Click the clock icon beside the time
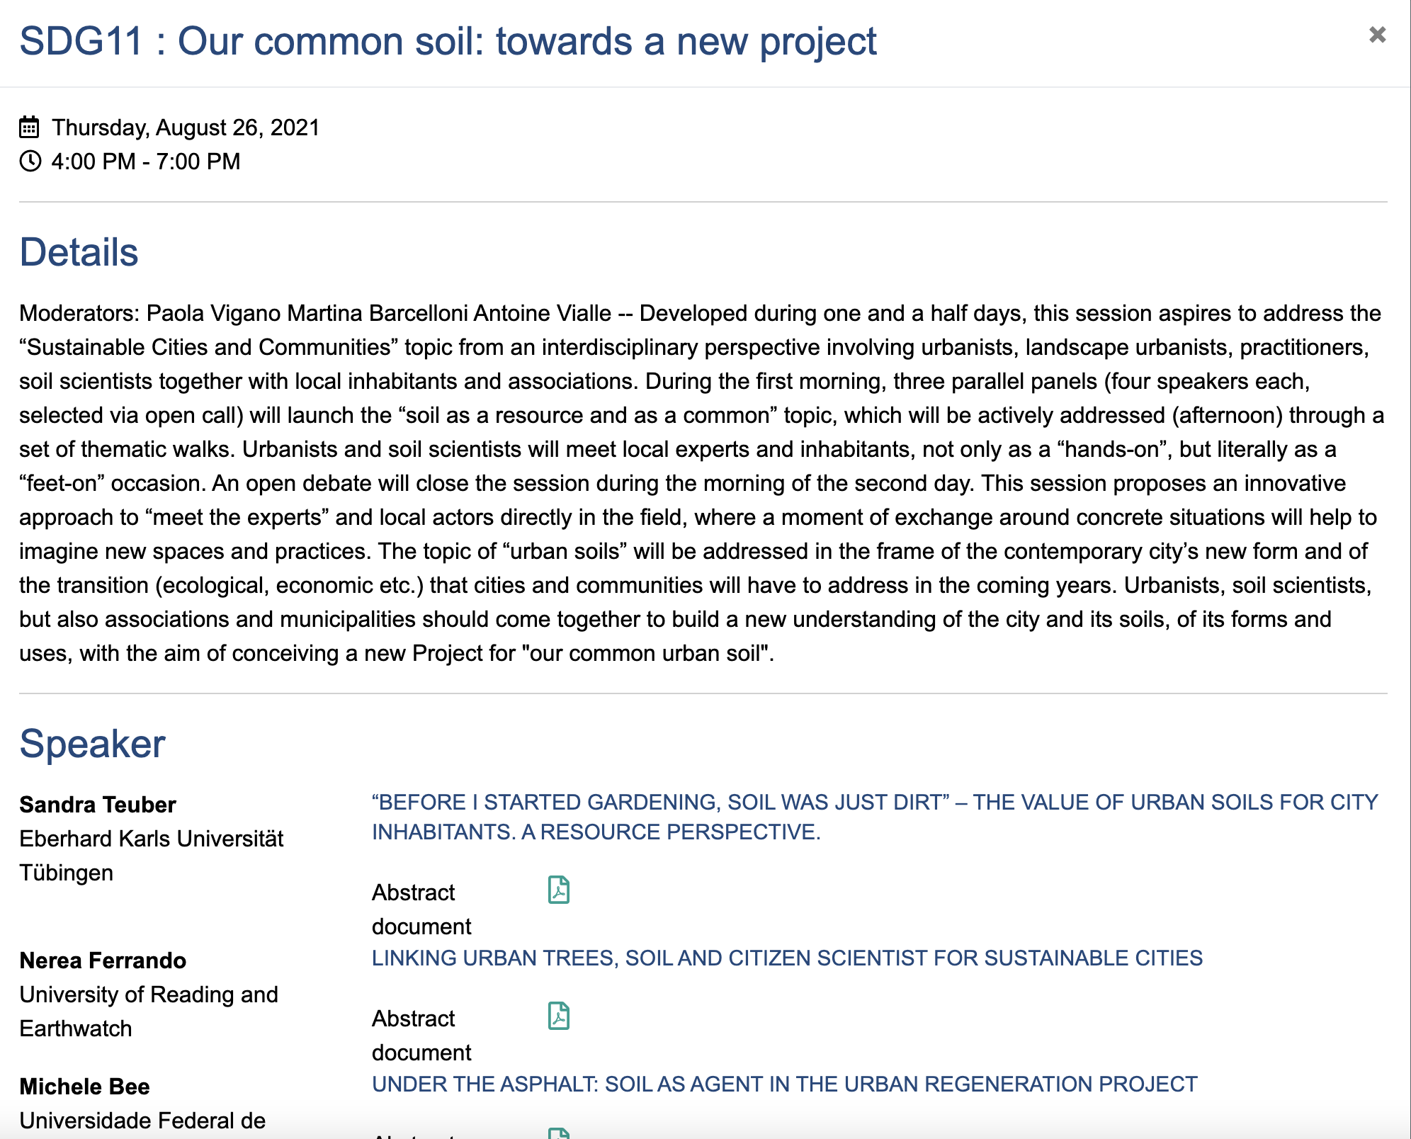This screenshot has width=1411, height=1139. click(30, 161)
